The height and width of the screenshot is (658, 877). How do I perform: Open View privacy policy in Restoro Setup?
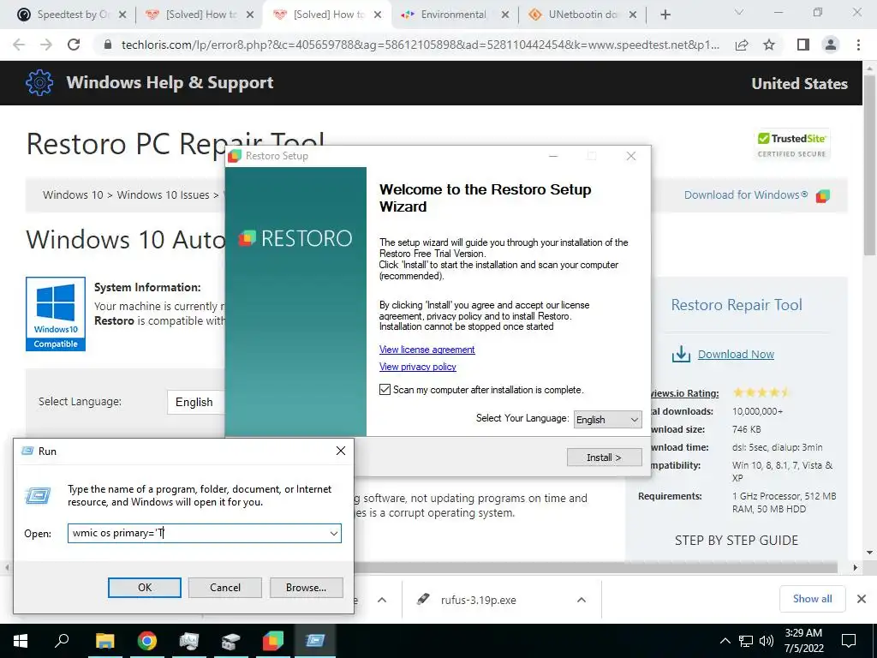point(417,367)
